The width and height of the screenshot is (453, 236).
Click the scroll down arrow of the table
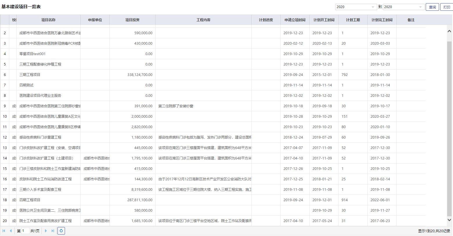click(449, 220)
